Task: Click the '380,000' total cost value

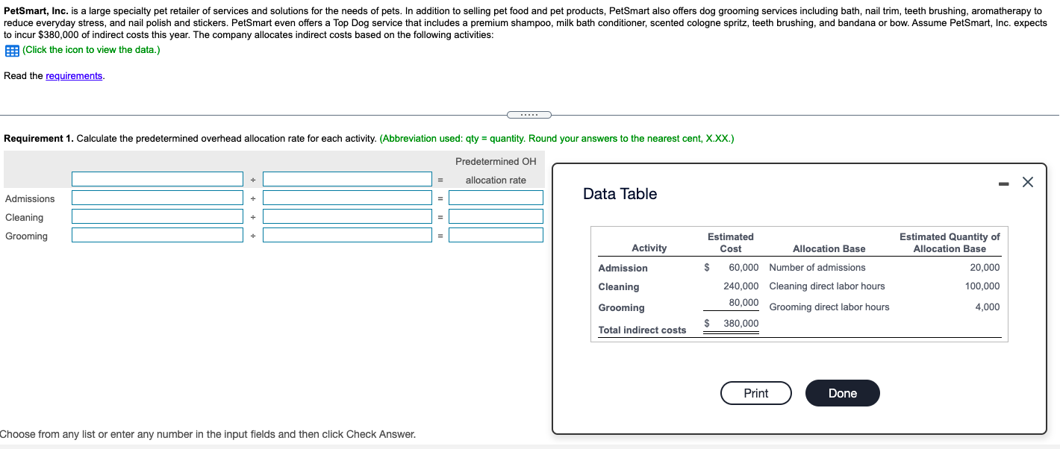Action: coord(741,324)
